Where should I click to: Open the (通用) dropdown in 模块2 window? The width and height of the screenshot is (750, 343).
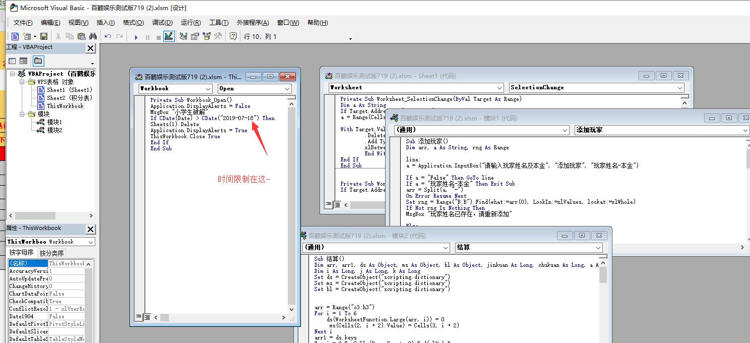[x=446, y=248]
